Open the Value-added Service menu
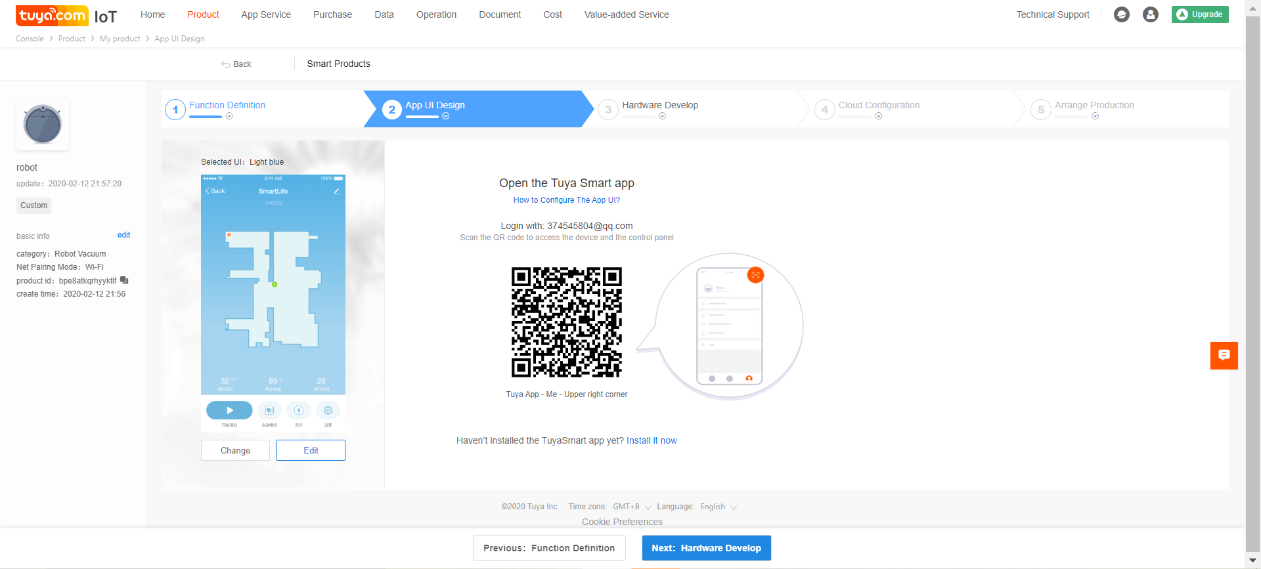1261x569 pixels. 627,14
